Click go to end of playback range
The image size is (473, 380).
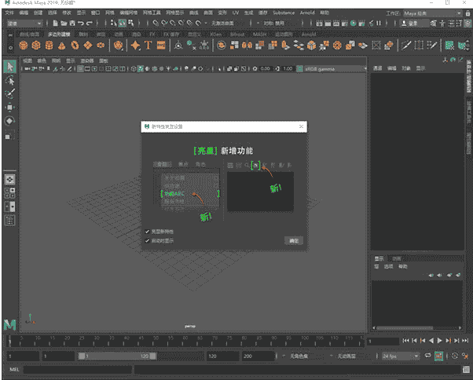465,341
